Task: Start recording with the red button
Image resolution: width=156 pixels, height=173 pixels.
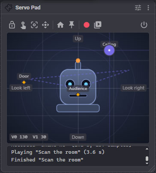Action: [x=87, y=25]
